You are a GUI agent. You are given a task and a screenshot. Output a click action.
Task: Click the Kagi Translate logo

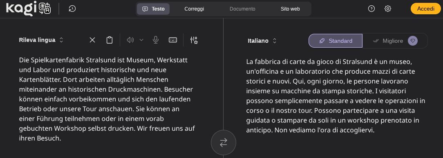tap(28, 9)
